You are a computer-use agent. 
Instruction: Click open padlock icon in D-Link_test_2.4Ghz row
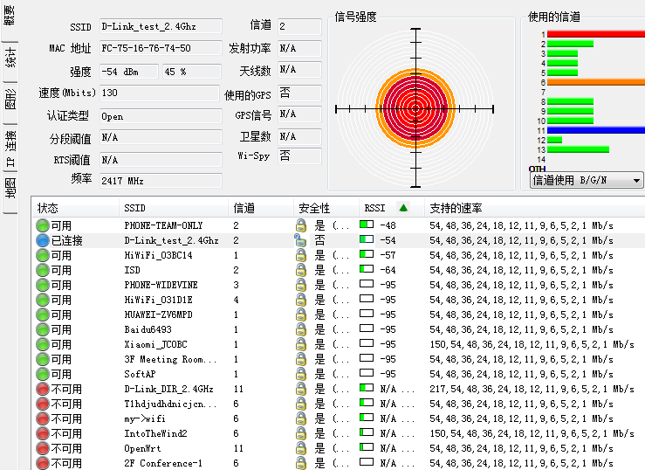click(x=301, y=240)
